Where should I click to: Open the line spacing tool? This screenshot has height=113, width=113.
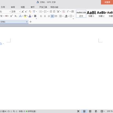(x=61, y=16)
